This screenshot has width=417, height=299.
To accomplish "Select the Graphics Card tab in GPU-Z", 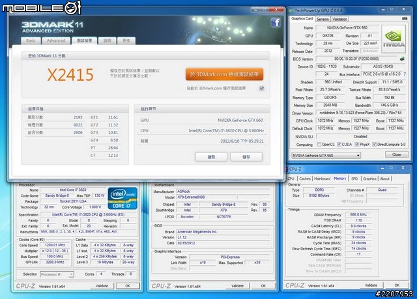I will click(302, 19).
